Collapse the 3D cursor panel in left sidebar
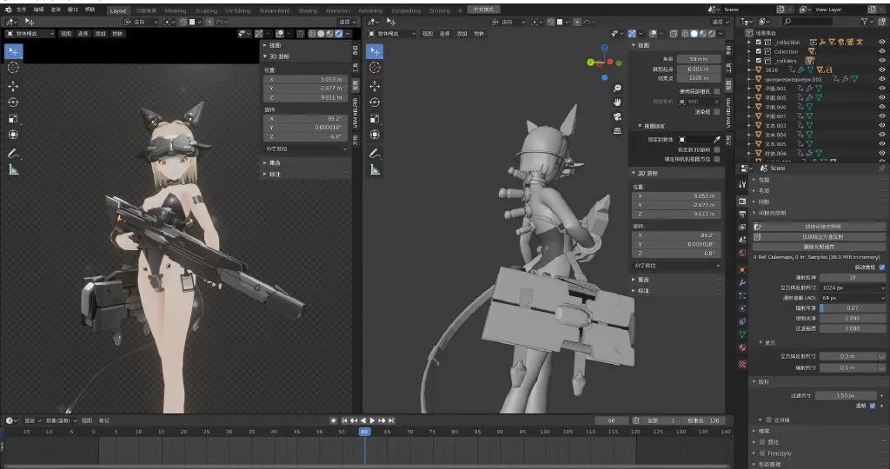890x469 pixels. click(x=265, y=56)
